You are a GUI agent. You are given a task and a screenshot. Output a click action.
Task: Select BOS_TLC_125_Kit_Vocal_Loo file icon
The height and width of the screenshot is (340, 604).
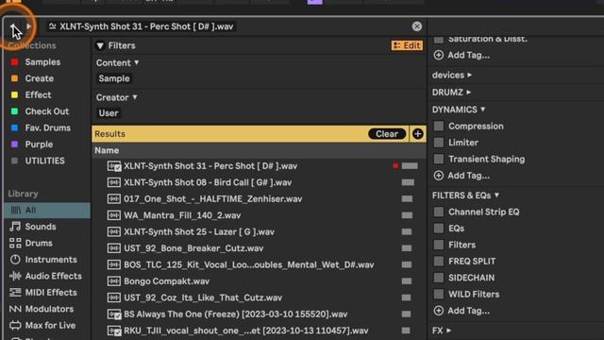tap(114, 264)
